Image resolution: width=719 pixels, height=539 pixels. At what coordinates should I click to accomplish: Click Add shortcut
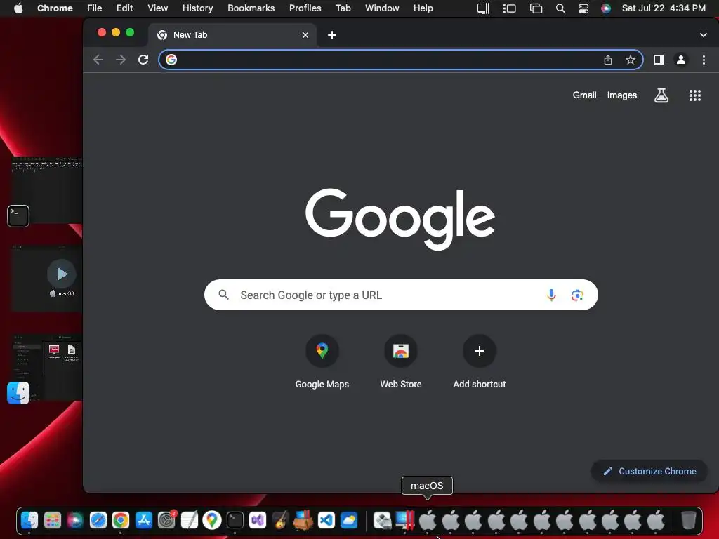tap(479, 362)
